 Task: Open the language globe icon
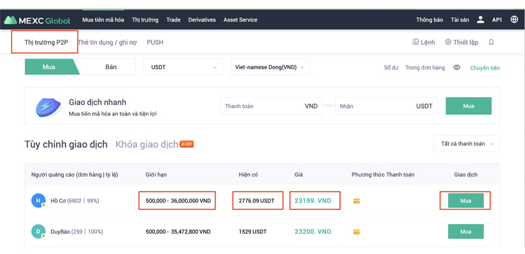tap(515, 20)
